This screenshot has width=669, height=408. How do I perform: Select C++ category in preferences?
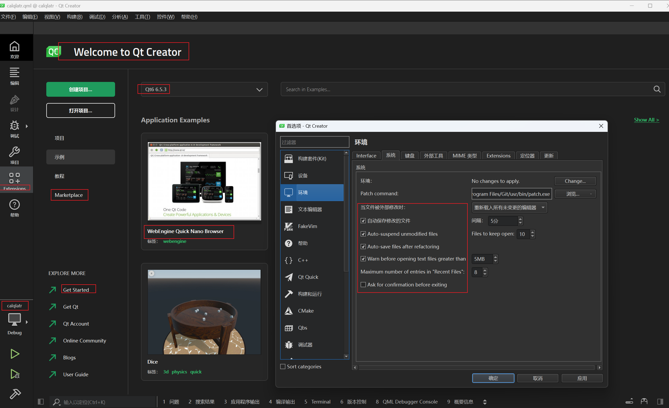tap(312, 260)
